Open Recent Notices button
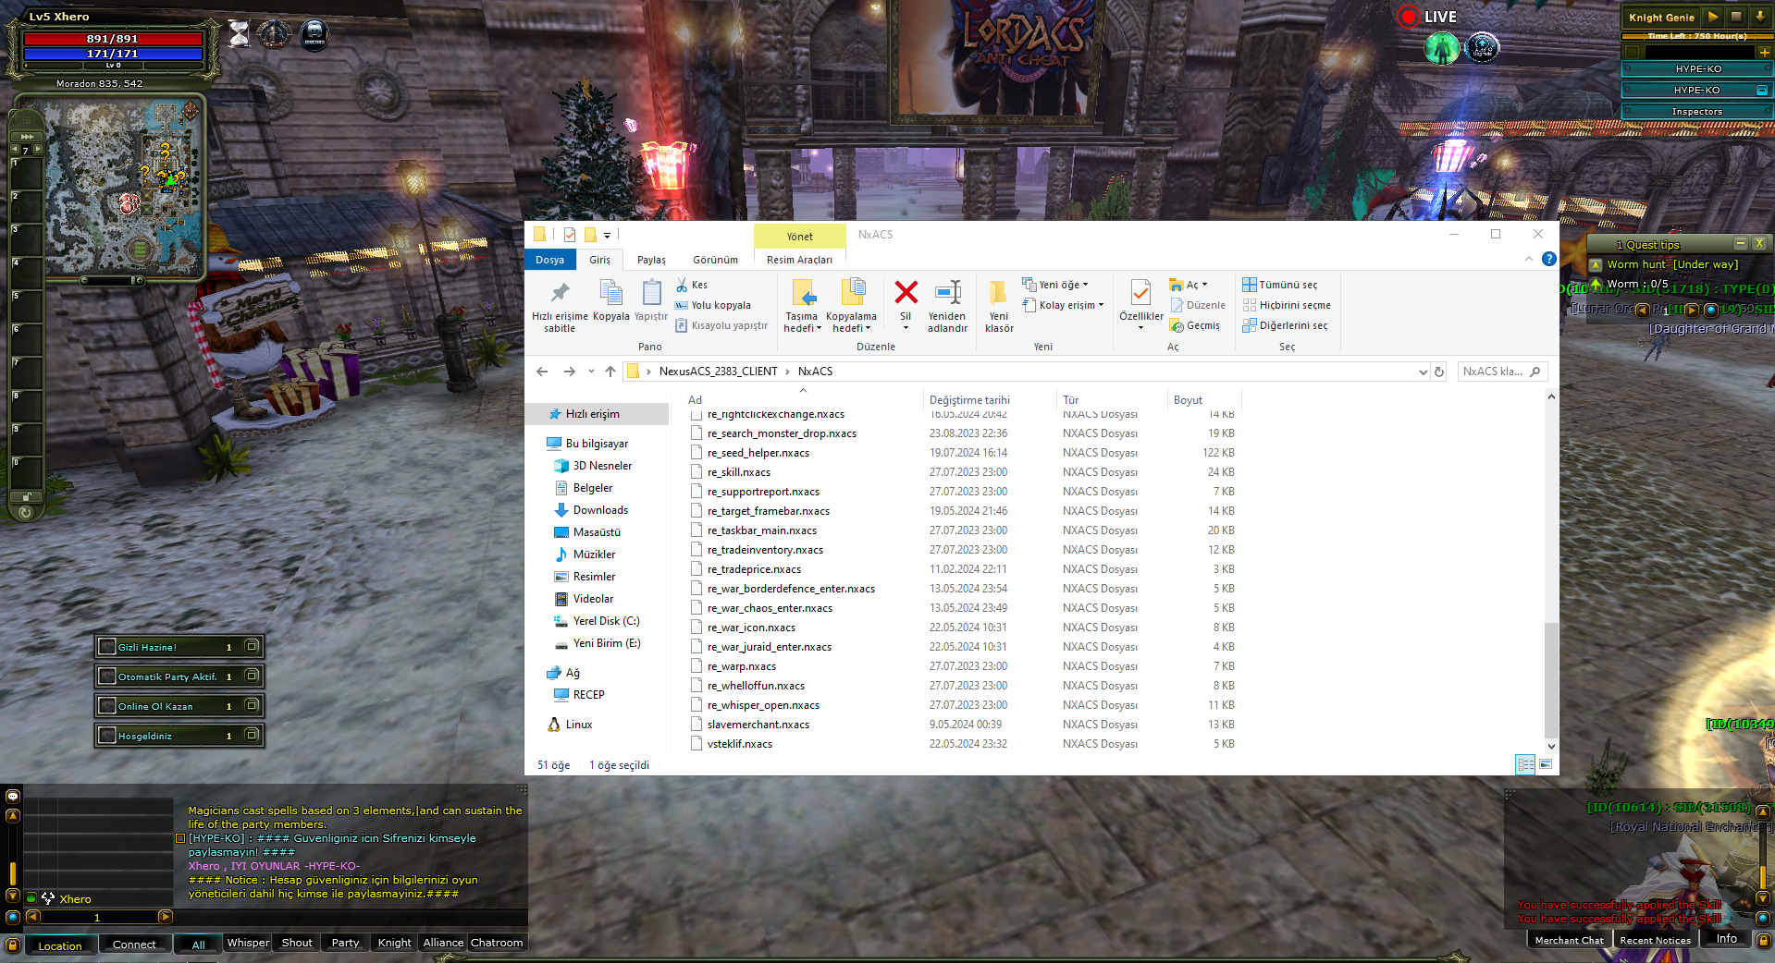Viewport: 1775px width, 963px height. pyautogui.click(x=1655, y=940)
